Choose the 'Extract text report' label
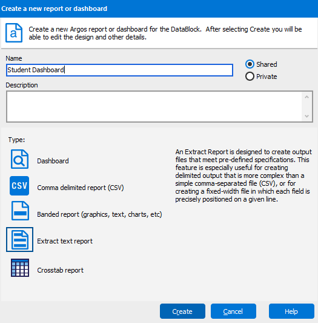 (x=65, y=241)
